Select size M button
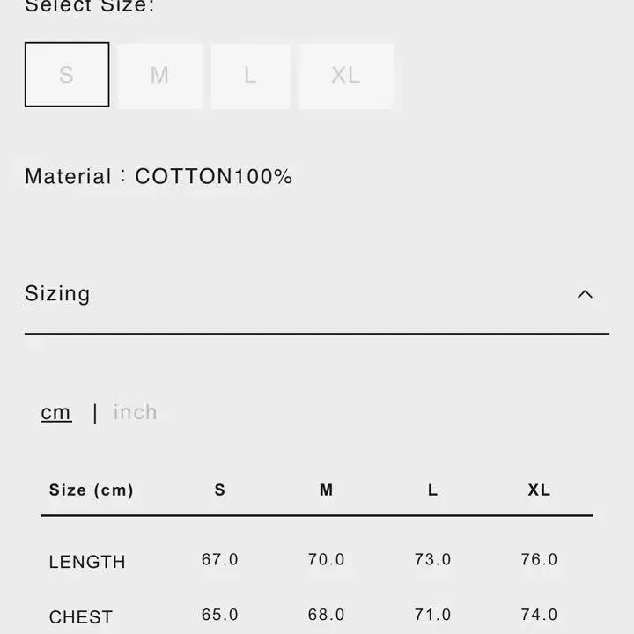This screenshot has height=634, width=634. [x=159, y=75]
